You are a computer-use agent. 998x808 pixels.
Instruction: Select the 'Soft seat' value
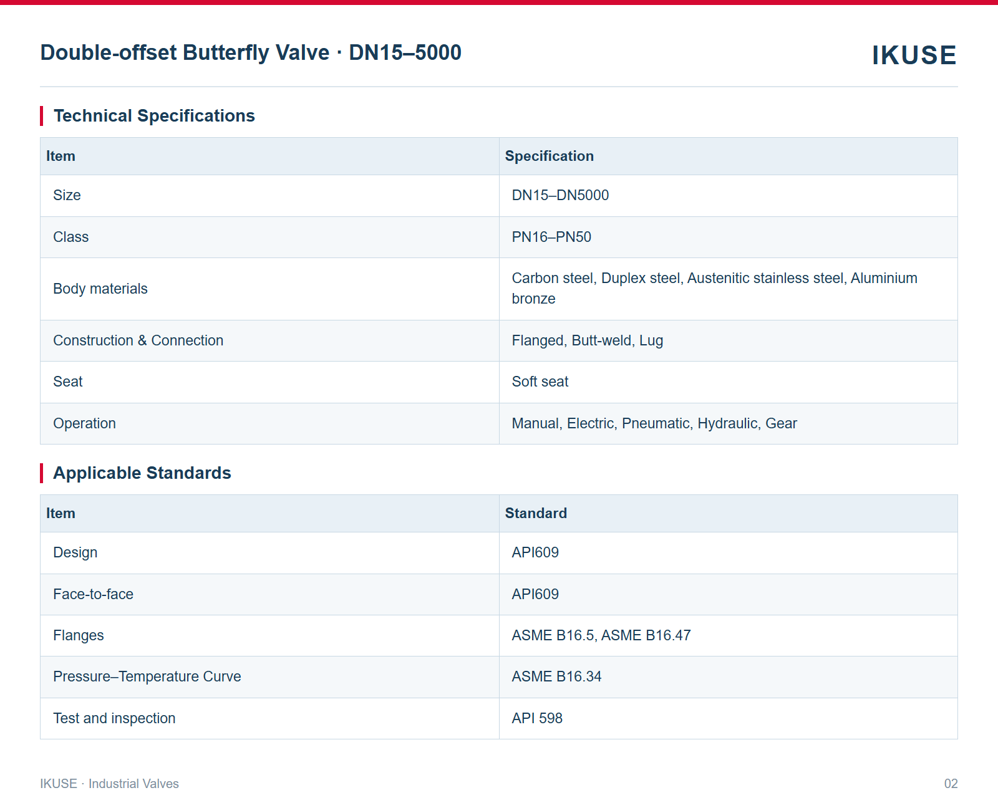click(540, 382)
